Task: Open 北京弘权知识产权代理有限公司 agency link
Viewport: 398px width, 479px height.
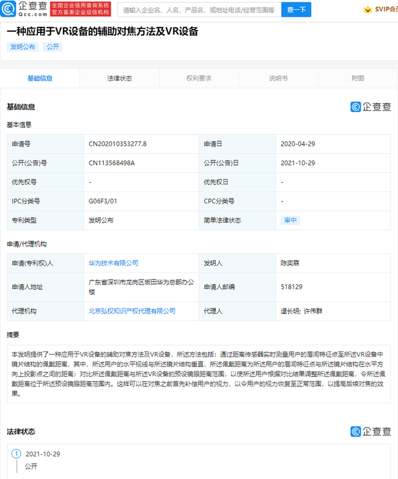Action: click(132, 311)
